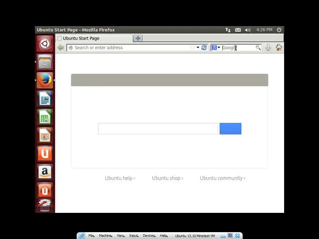Open the Ubuntu Dash home launcher

tap(45, 44)
